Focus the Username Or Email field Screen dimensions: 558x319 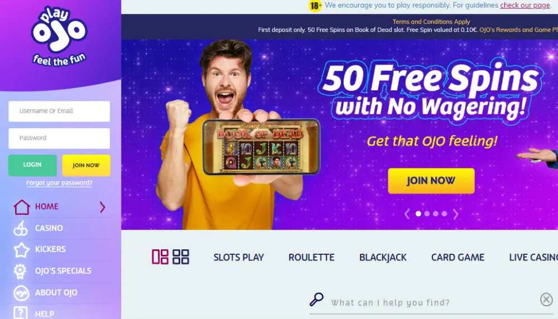(59, 112)
